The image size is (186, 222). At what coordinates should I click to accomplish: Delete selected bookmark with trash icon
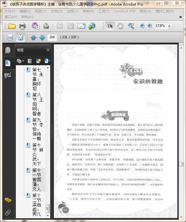click(x=29, y=61)
